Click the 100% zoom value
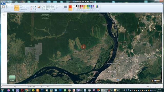Image resolution: width=164 pixels, height=92 pixels. click(148, 87)
